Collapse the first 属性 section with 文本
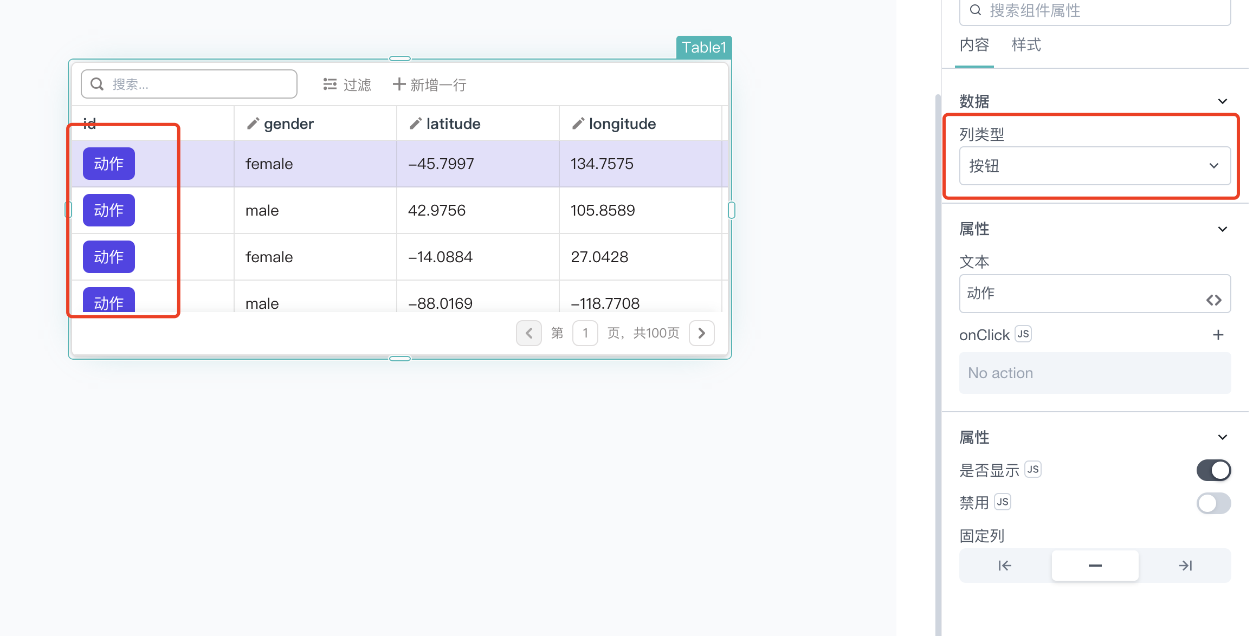Viewport: 1253px width, 636px height. click(1223, 229)
